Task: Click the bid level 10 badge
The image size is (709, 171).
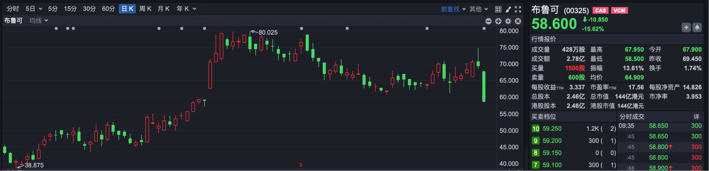Action: 535,129
